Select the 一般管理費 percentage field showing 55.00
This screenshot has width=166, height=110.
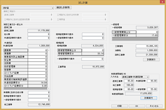point(152,89)
